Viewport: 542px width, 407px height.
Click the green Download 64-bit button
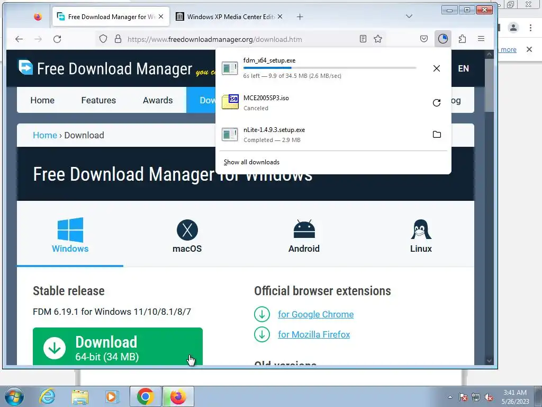click(118, 347)
